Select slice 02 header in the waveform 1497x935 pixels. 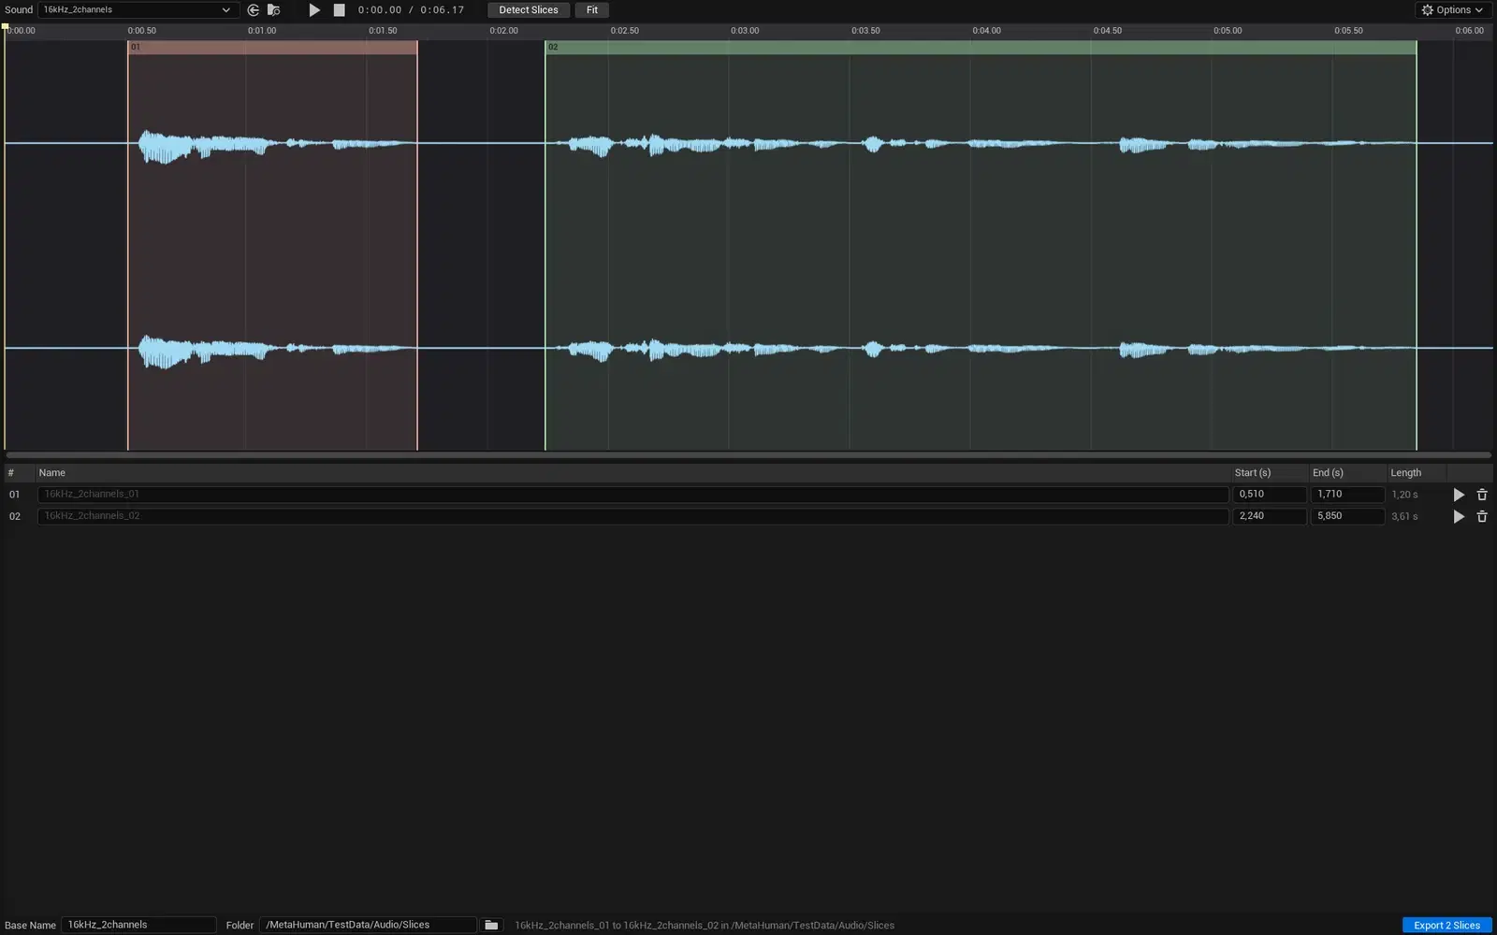pyautogui.click(x=981, y=47)
